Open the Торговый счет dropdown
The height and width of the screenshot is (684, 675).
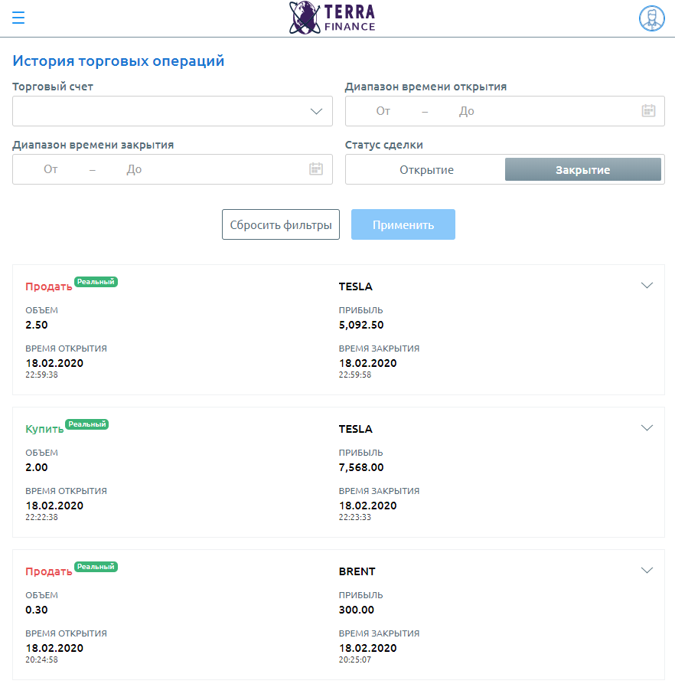pyautogui.click(x=172, y=111)
